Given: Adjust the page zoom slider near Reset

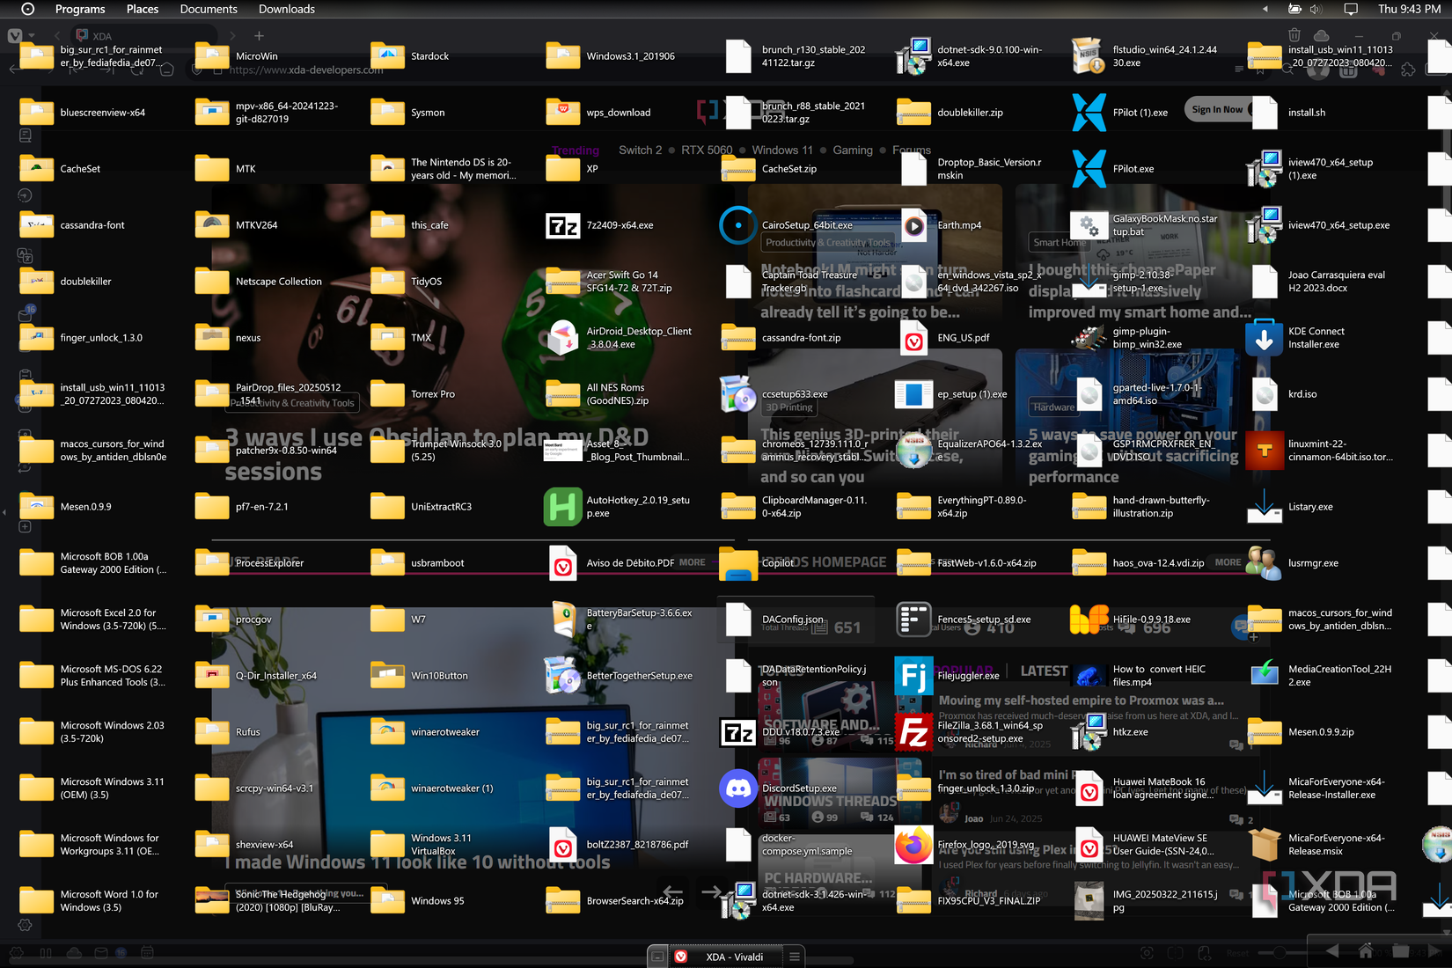Looking at the screenshot, I should point(1280,951).
